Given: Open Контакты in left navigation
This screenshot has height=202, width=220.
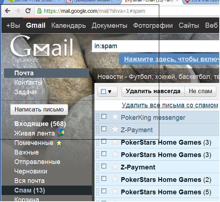Looking at the screenshot, I should point(28,83).
